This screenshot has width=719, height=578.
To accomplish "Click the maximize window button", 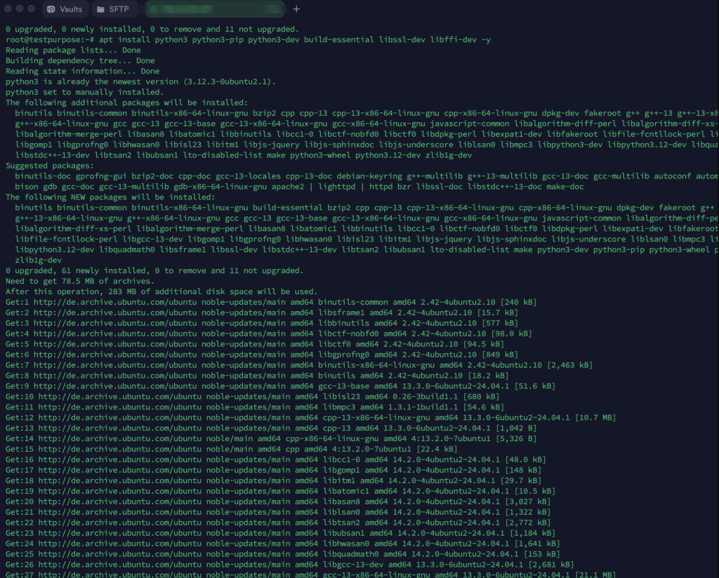I will (32, 8).
